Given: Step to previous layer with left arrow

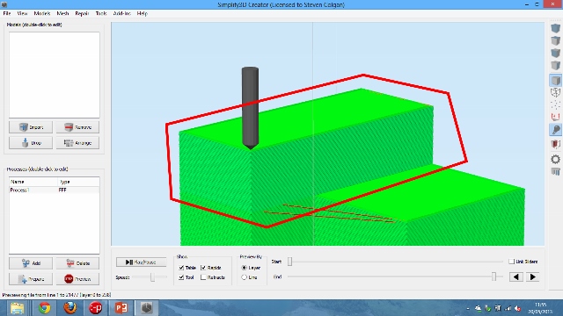Looking at the screenshot, I should tap(516, 277).
